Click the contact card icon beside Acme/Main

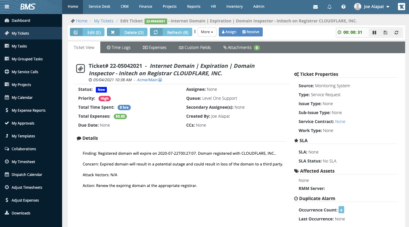160,80
